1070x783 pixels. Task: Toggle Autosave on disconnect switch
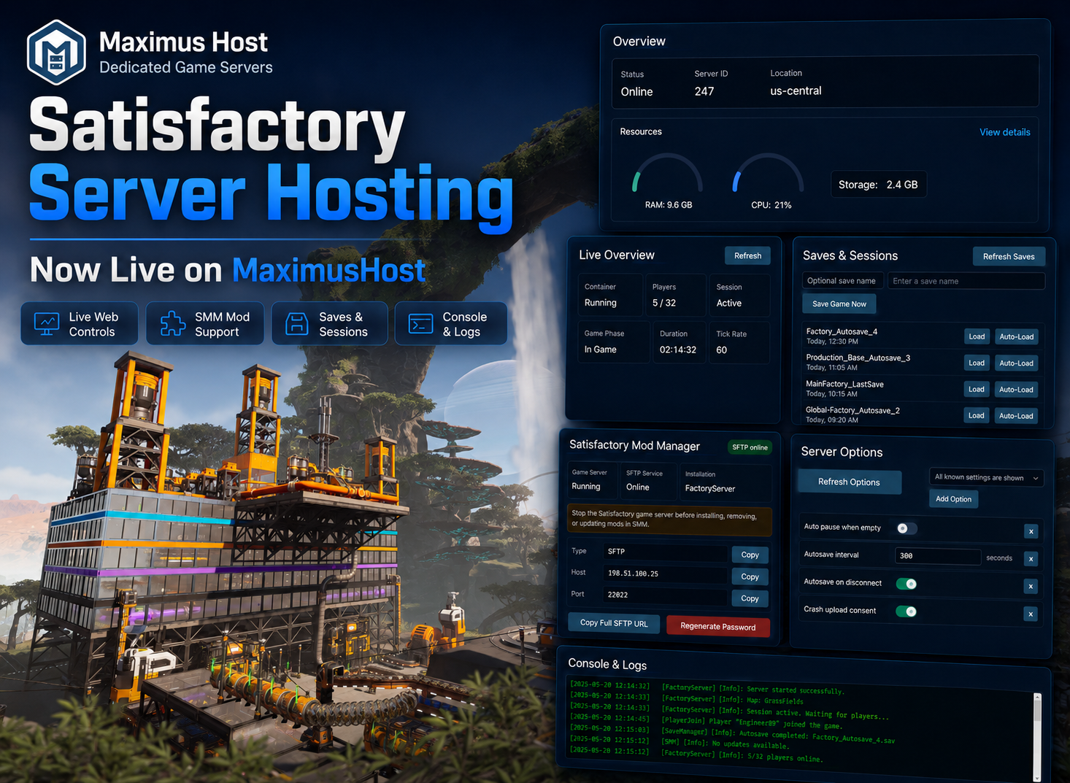907,584
